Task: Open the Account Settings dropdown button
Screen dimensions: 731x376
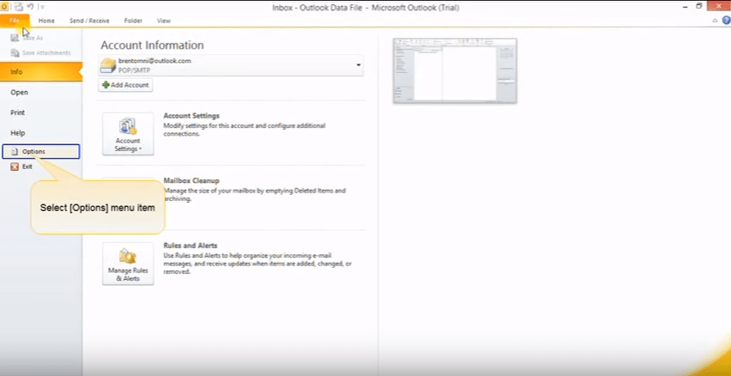Action: click(128, 134)
